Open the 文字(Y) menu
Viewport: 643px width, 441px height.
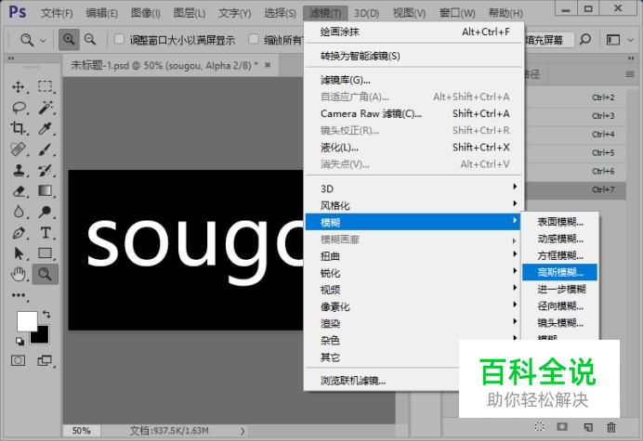pyautogui.click(x=234, y=13)
